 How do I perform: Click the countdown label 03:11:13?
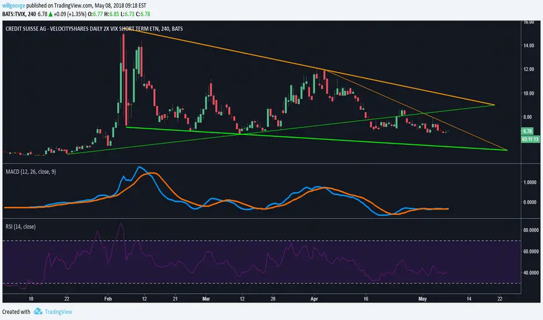pyautogui.click(x=530, y=139)
